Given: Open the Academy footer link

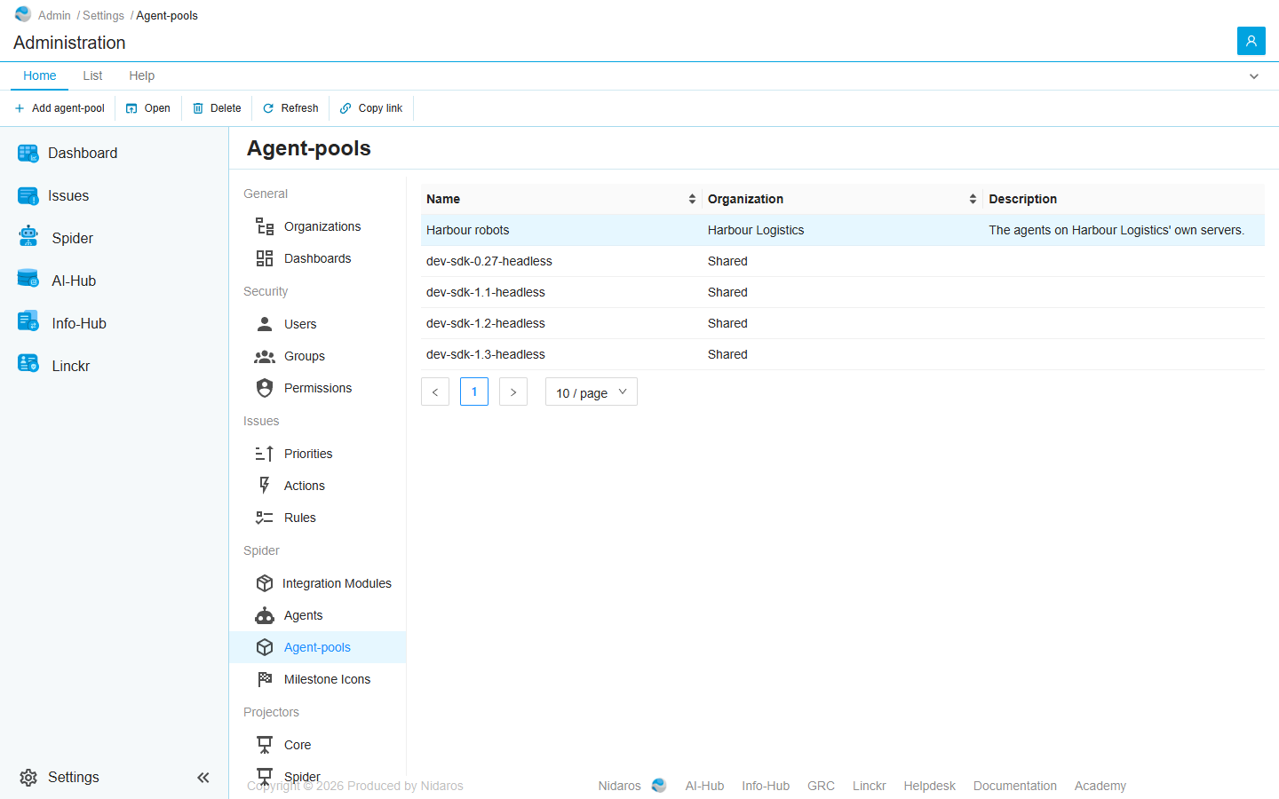Looking at the screenshot, I should (x=1100, y=786).
